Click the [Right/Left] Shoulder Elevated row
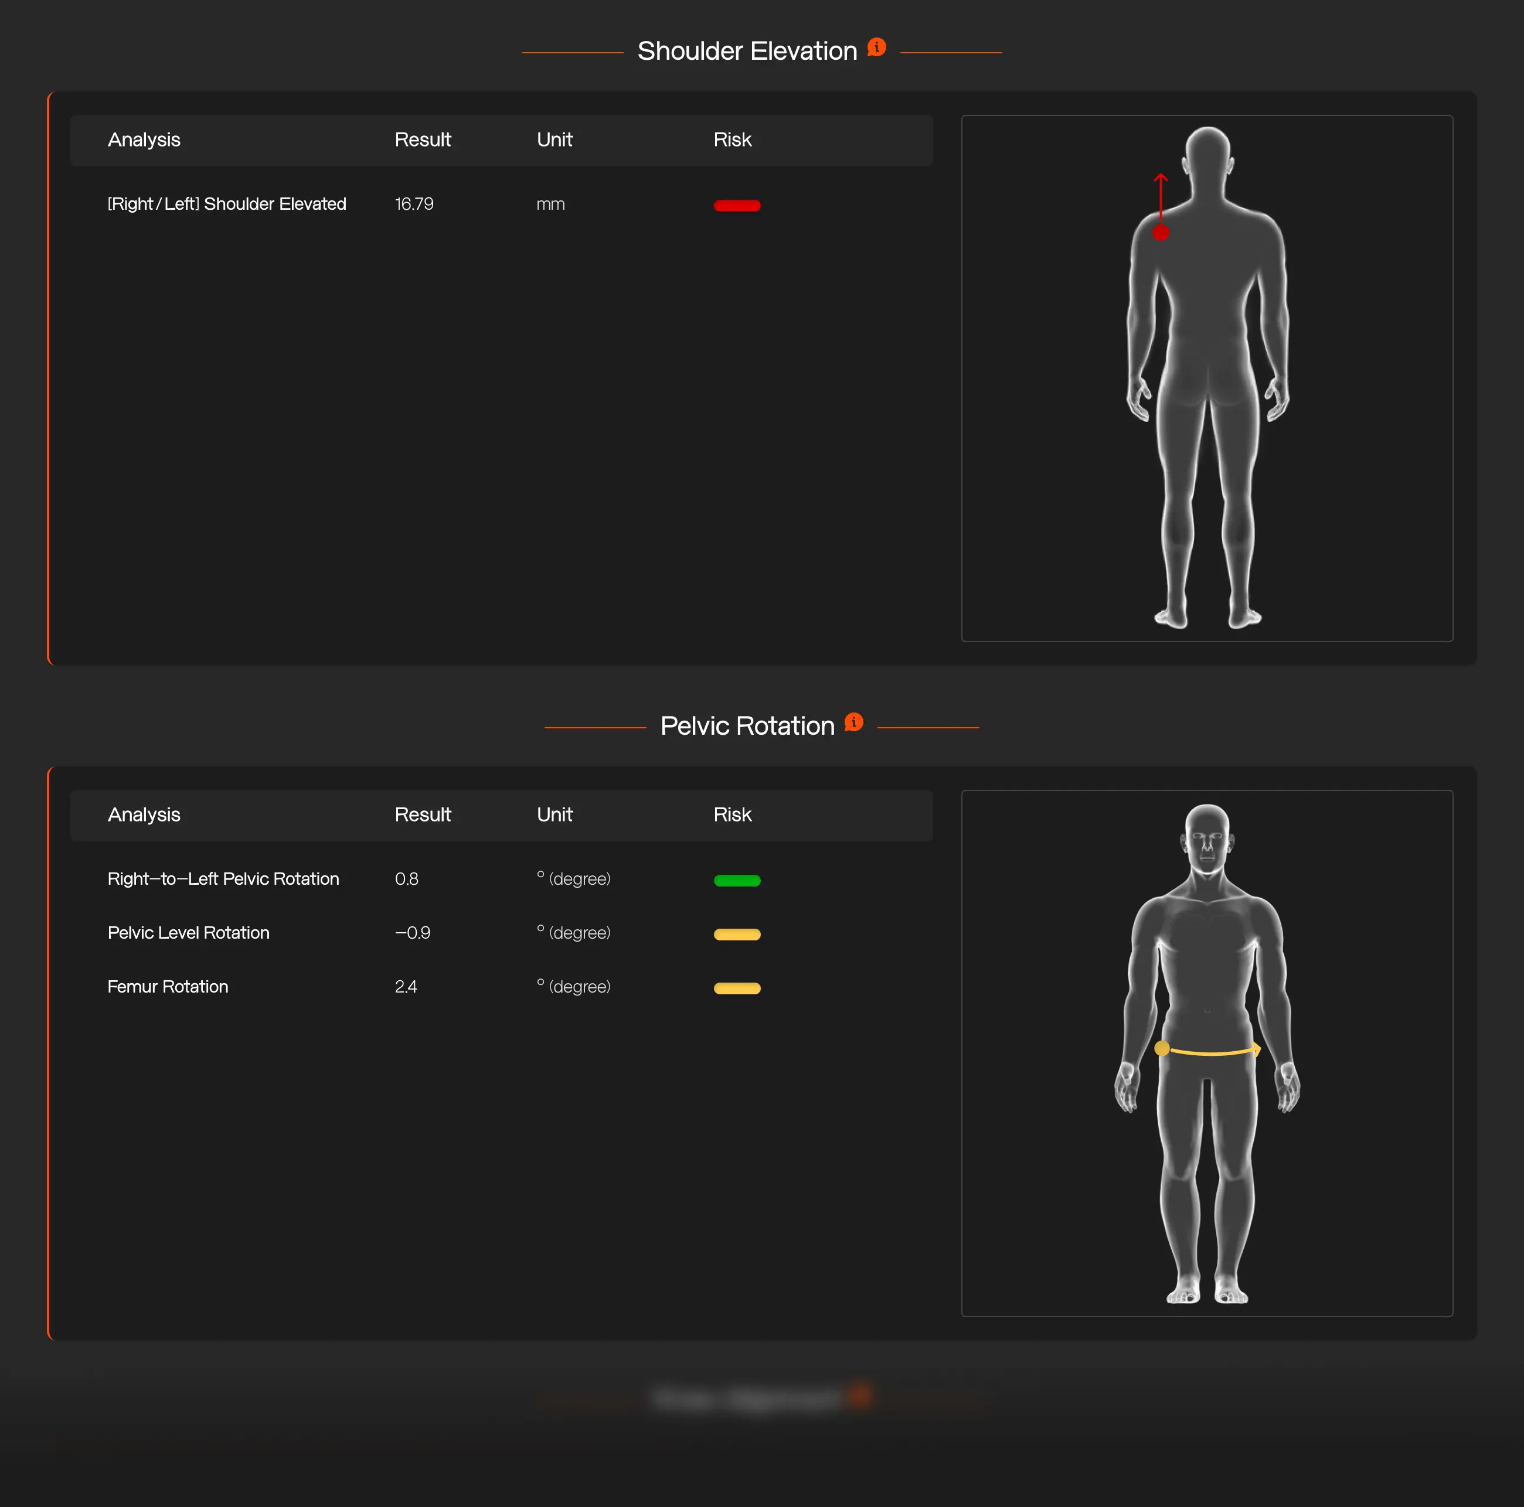The width and height of the screenshot is (1524, 1507). pos(226,203)
